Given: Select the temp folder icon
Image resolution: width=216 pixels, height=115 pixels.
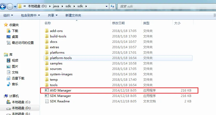Looking at the screenshot, I should [47, 79].
